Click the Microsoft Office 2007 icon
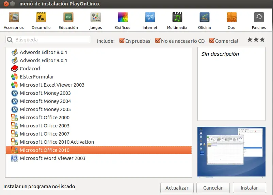Screen dimensions: 273x195 click(x=14, y=134)
